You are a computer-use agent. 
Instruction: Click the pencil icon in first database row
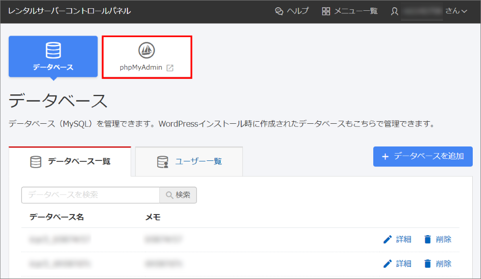[x=388, y=239]
